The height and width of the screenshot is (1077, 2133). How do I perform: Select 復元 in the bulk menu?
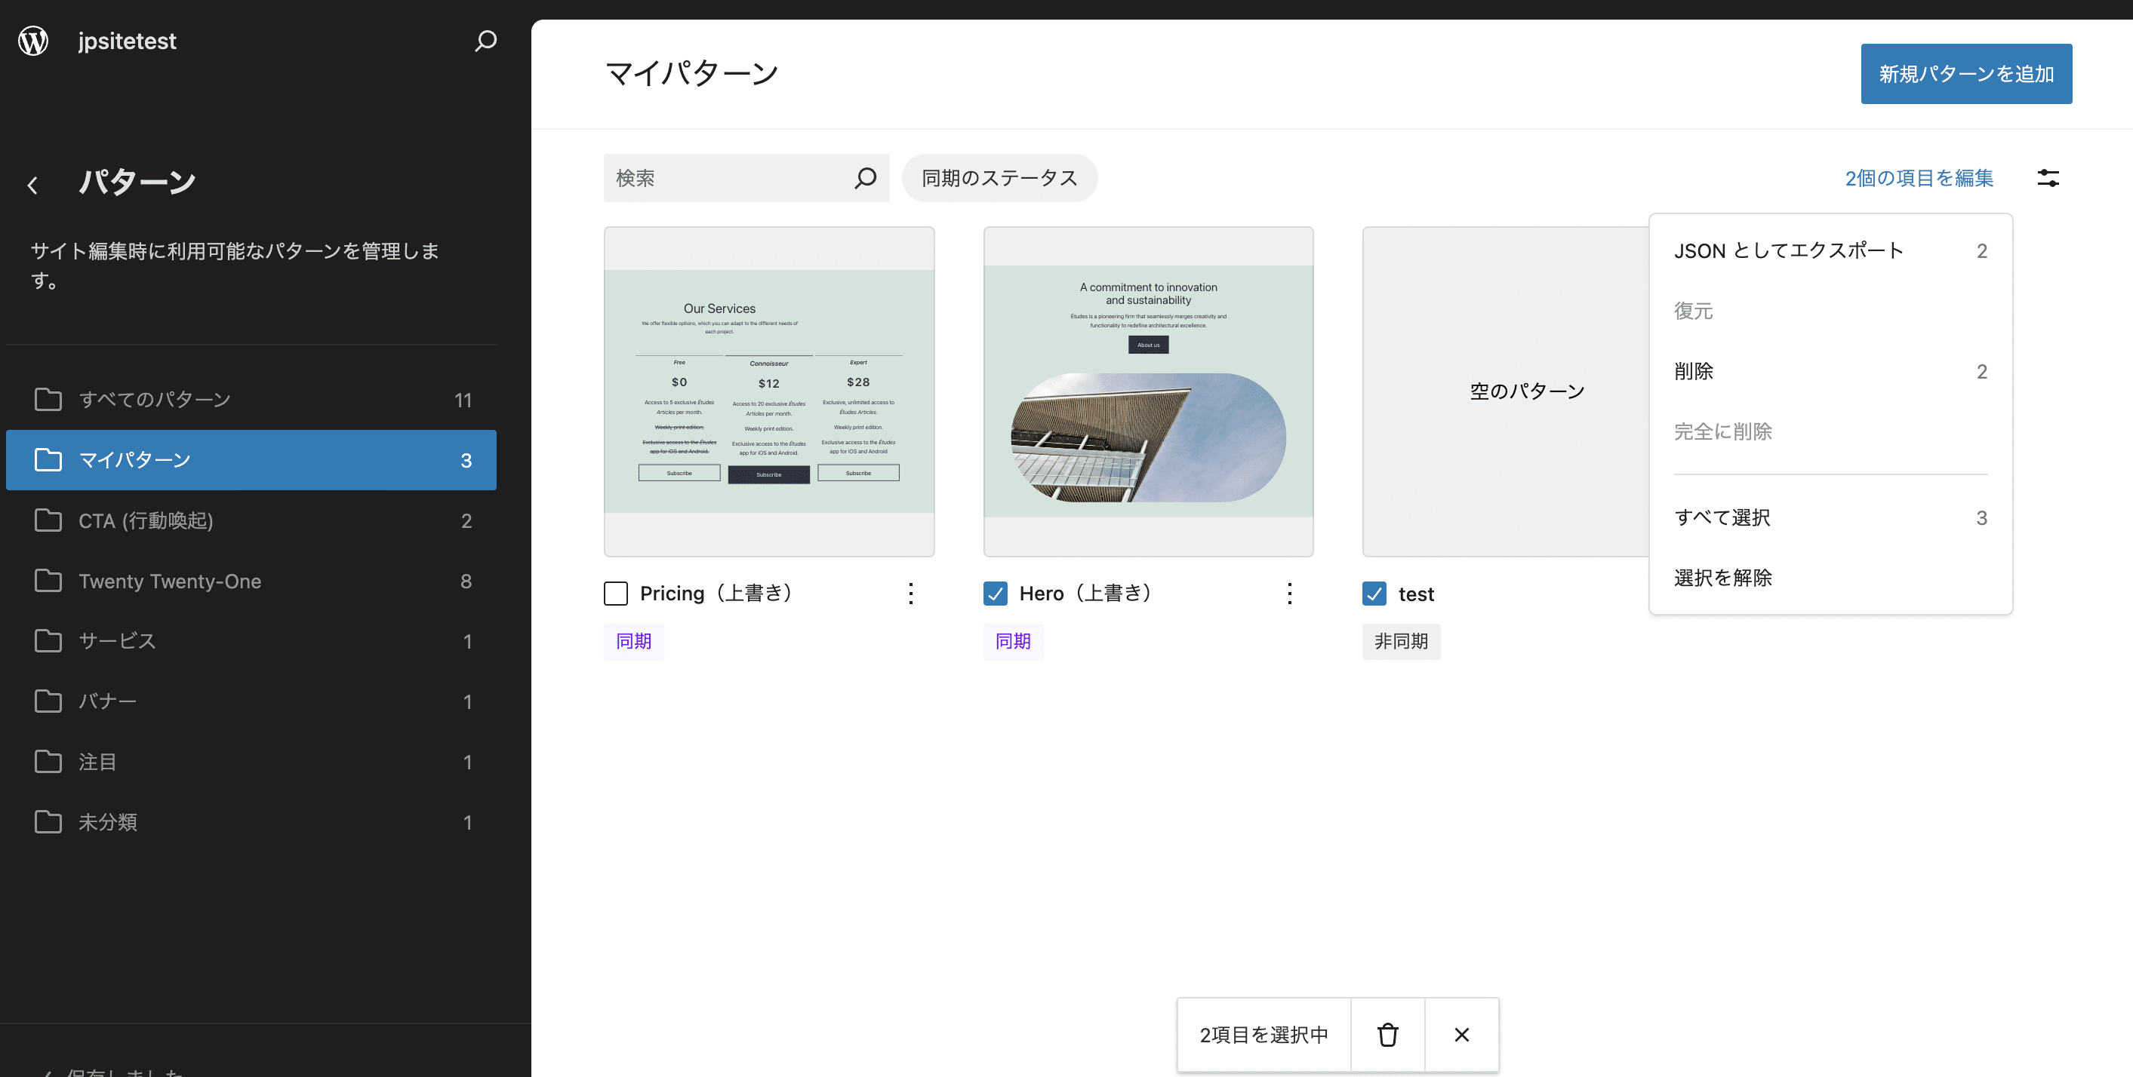point(1830,311)
